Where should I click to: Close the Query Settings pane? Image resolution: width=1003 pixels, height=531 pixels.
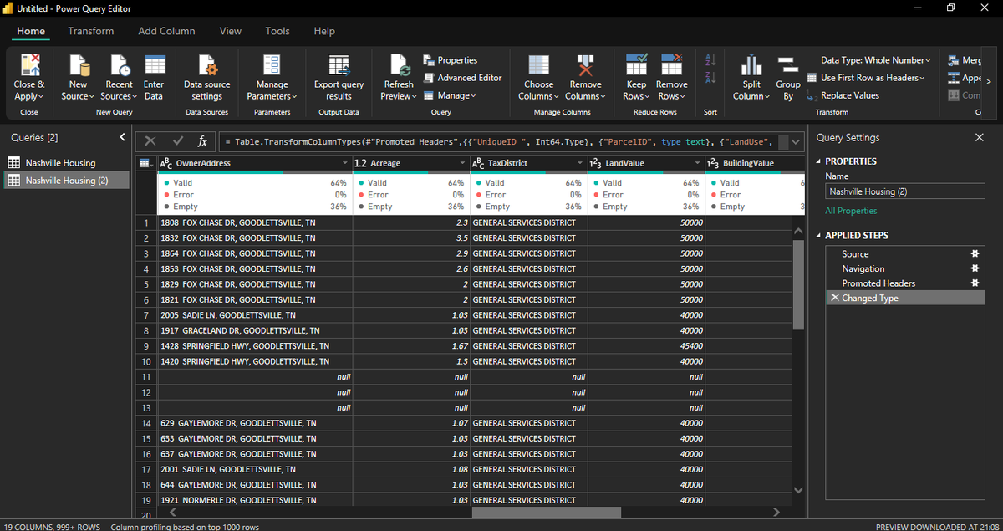980,137
